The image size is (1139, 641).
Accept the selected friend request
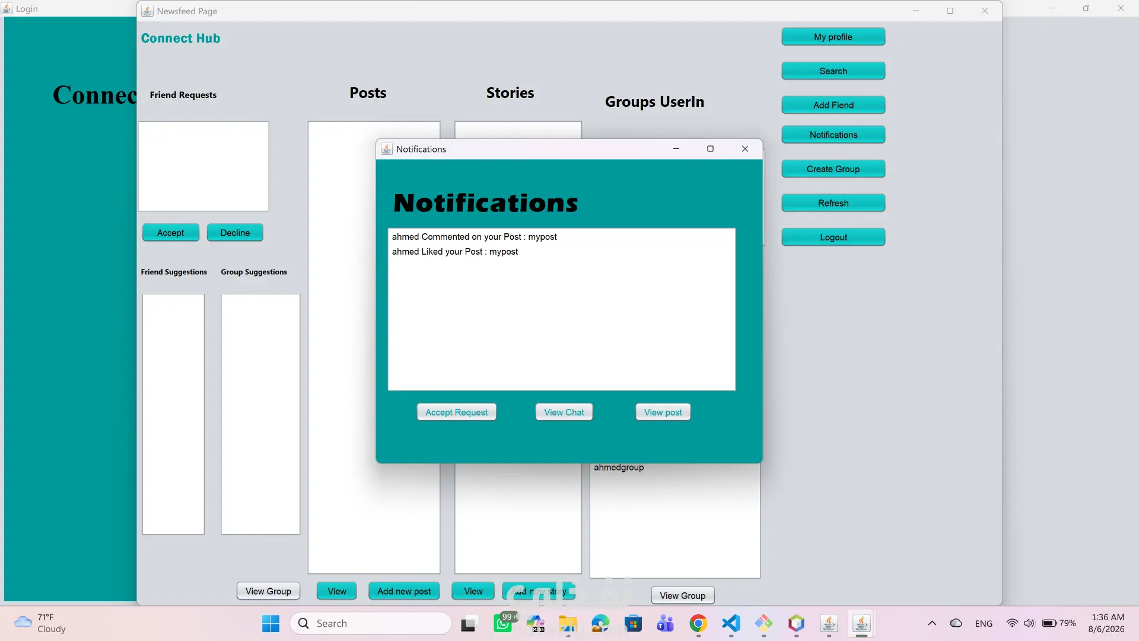171,233
